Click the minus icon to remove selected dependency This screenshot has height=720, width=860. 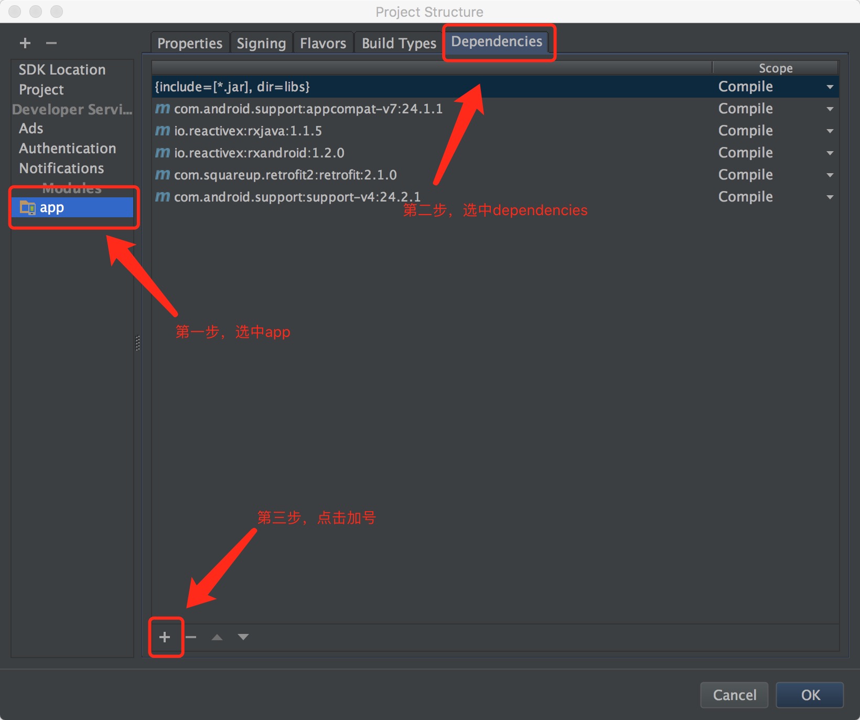(x=191, y=637)
